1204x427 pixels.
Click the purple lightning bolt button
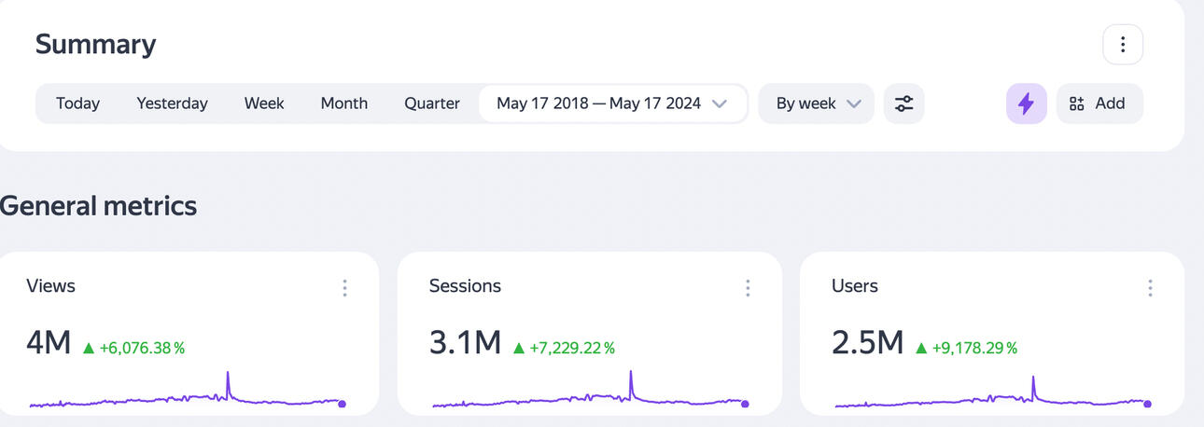(x=1026, y=103)
